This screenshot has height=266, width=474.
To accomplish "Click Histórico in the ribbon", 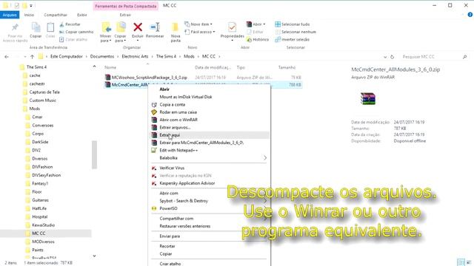I will (258, 39).
